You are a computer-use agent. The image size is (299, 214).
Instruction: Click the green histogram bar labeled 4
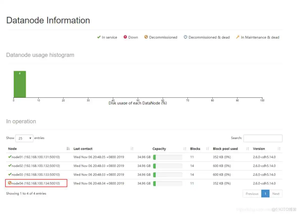pos(20,84)
